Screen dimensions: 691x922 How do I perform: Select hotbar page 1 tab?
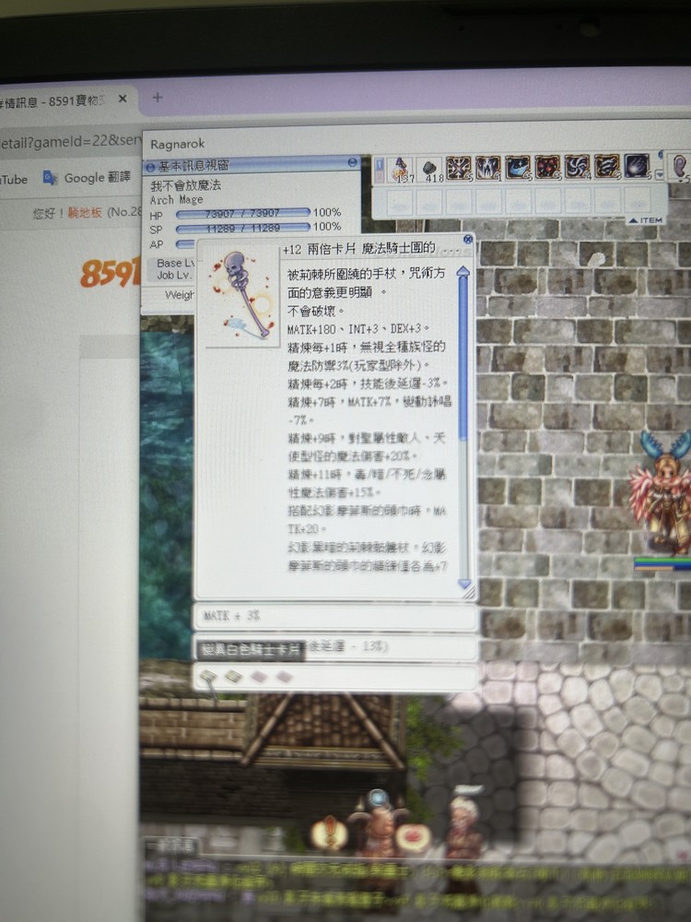(380, 163)
